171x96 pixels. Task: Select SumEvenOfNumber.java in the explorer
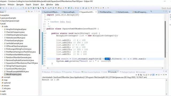tap(16, 69)
